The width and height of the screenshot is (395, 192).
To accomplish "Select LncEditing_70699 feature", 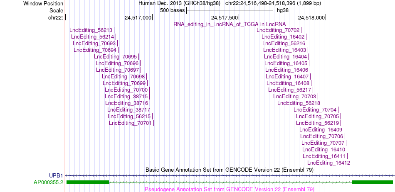I will 124,83.
